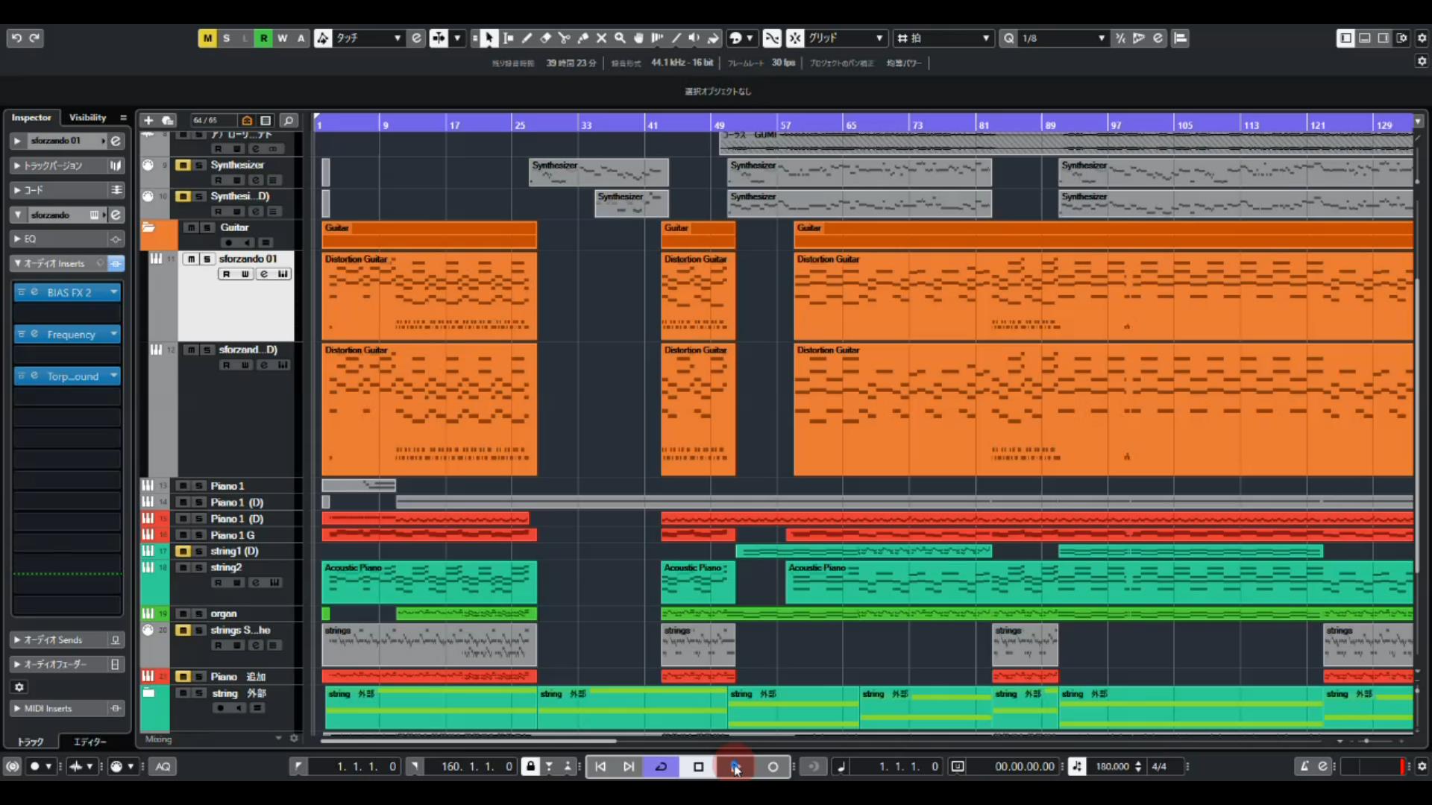Select the Draw pencil tool
Viewport: 1432px width, 805px height.
527,38
